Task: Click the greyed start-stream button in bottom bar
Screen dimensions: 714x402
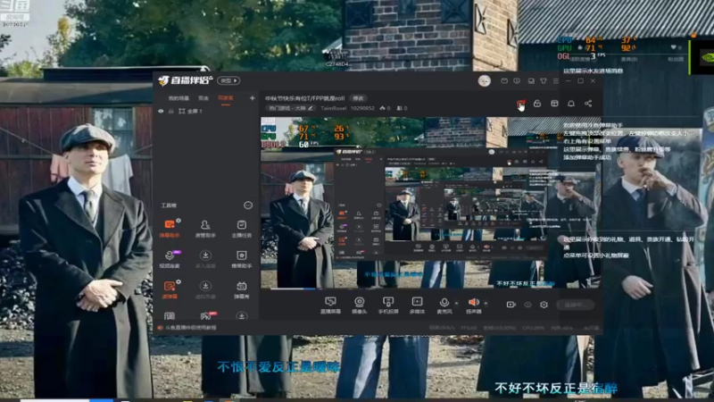Action: [575, 305]
